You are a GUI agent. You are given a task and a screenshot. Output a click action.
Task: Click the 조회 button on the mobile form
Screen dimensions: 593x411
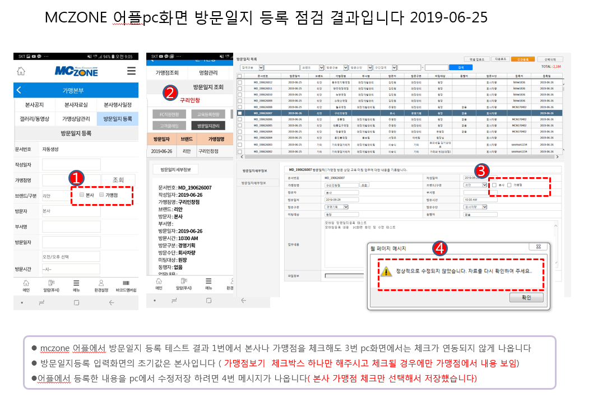(x=118, y=180)
